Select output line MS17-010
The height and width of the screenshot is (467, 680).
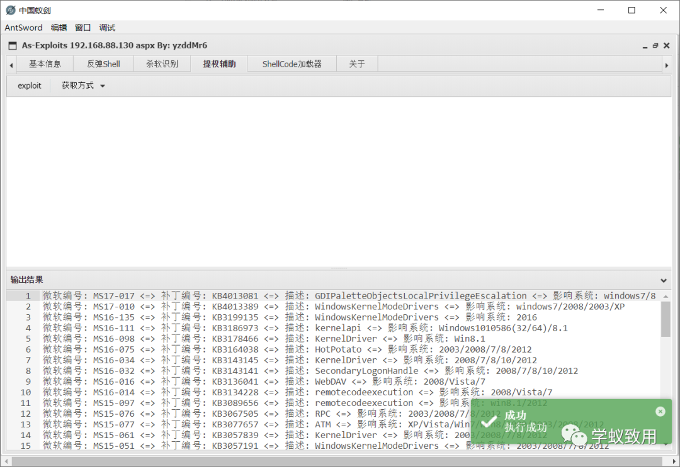[334, 307]
